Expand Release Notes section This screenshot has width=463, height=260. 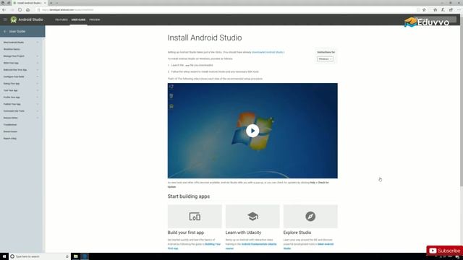point(21,118)
